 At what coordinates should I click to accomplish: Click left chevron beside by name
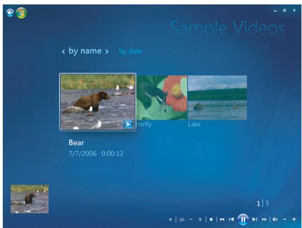pos(63,51)
